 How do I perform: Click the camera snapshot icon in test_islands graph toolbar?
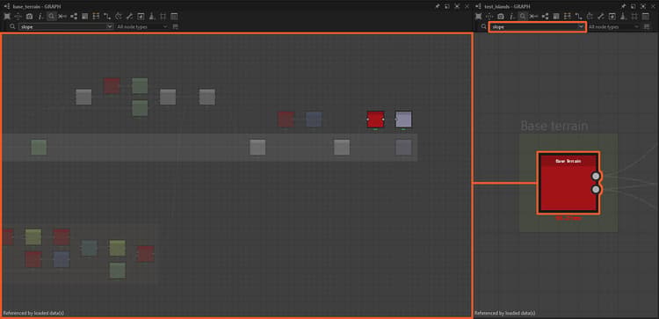click(x=501, y=17)
